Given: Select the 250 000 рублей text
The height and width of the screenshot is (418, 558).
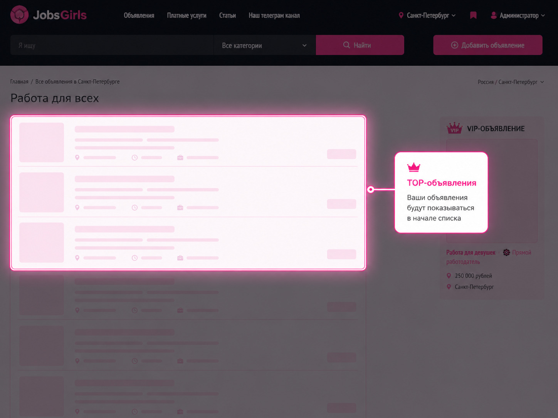Looking at the screenshot, I should [473, 276].
